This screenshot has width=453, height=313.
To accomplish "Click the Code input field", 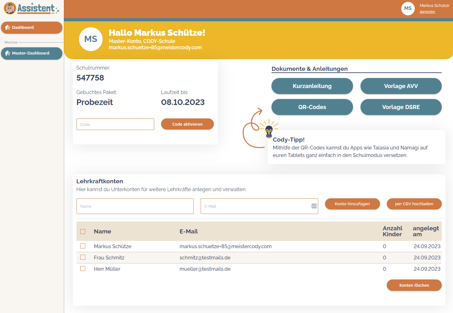I will pyautogui.click(x=115, y=124).
